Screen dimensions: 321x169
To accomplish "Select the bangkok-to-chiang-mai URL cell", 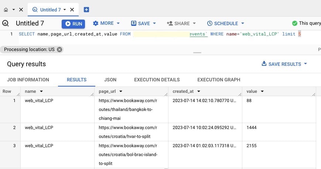I will pyautogui.click(x=131, y=109).
